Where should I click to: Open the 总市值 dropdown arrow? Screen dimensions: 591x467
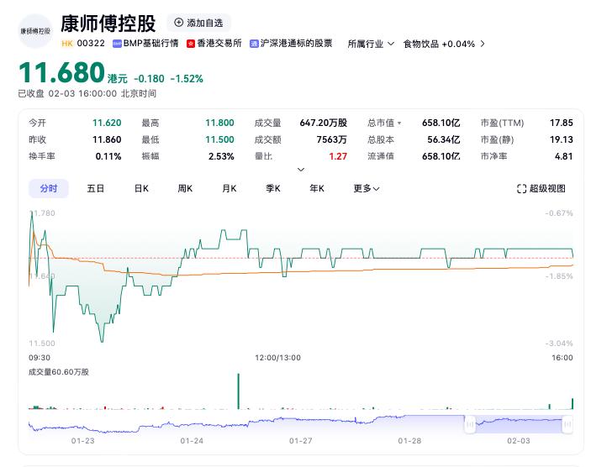pyautogui.click(x=399, y=123)
